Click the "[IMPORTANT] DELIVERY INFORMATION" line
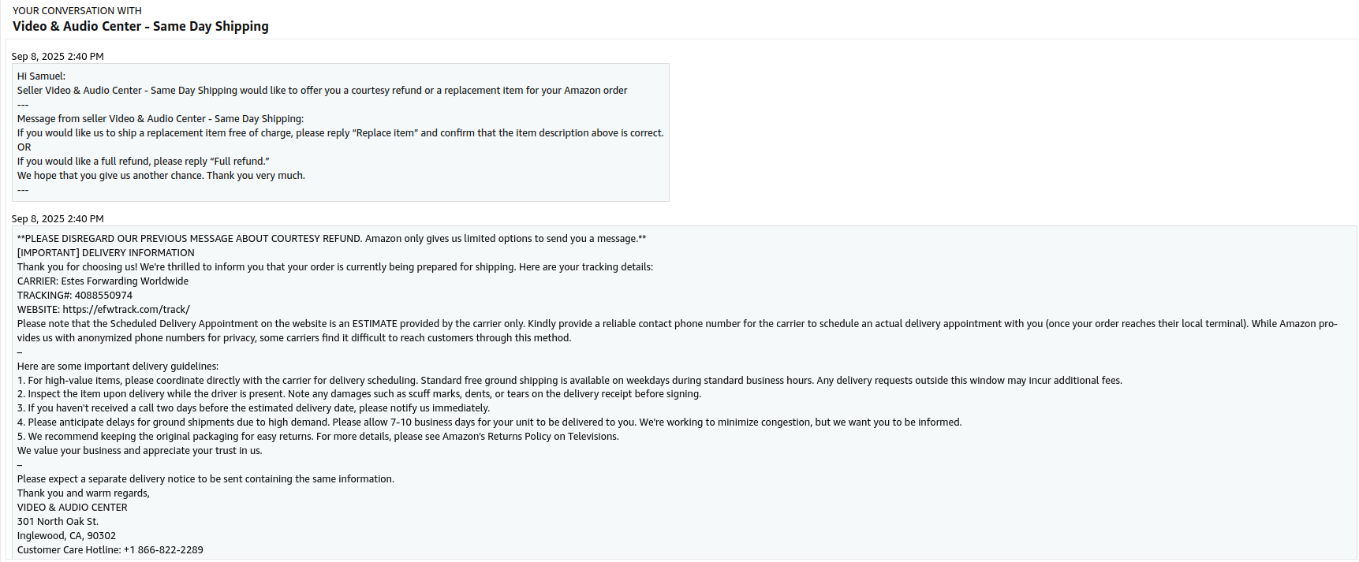The image size is (1359, 562). point(106,253)
